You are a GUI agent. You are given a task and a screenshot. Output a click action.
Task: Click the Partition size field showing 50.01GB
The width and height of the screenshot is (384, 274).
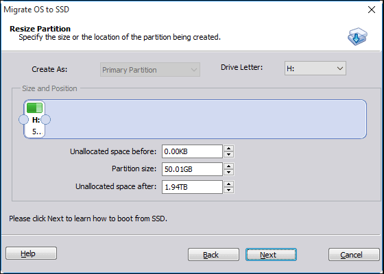192,169
